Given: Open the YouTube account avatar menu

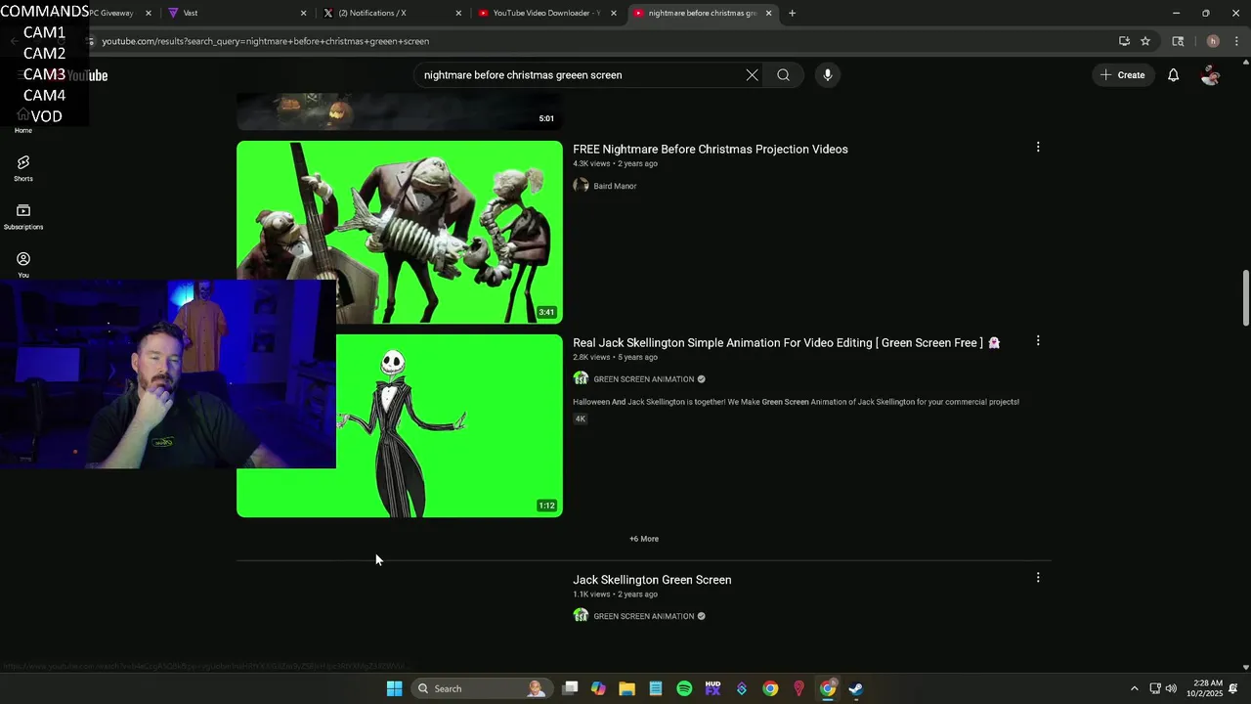Looking at the screenshot, I should coord(1210,75).
